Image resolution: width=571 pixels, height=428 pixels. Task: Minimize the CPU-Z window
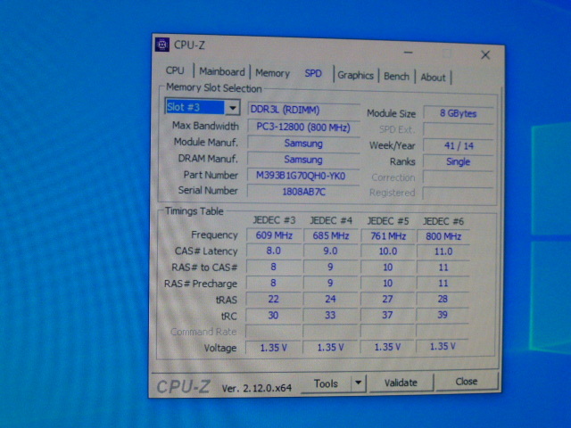tap(409, 53)
